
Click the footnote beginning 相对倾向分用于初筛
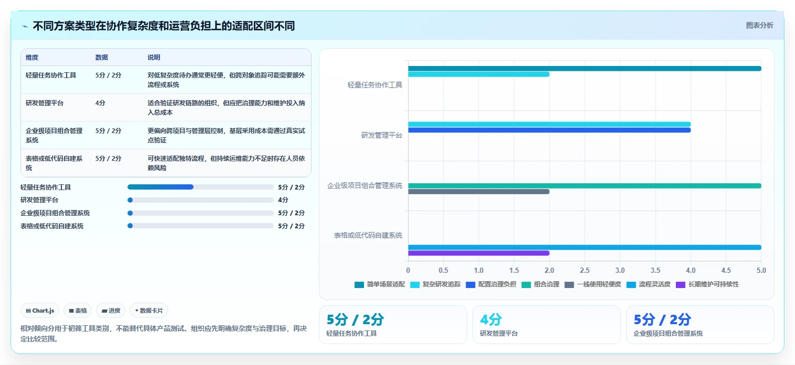(x=163, y=334)
